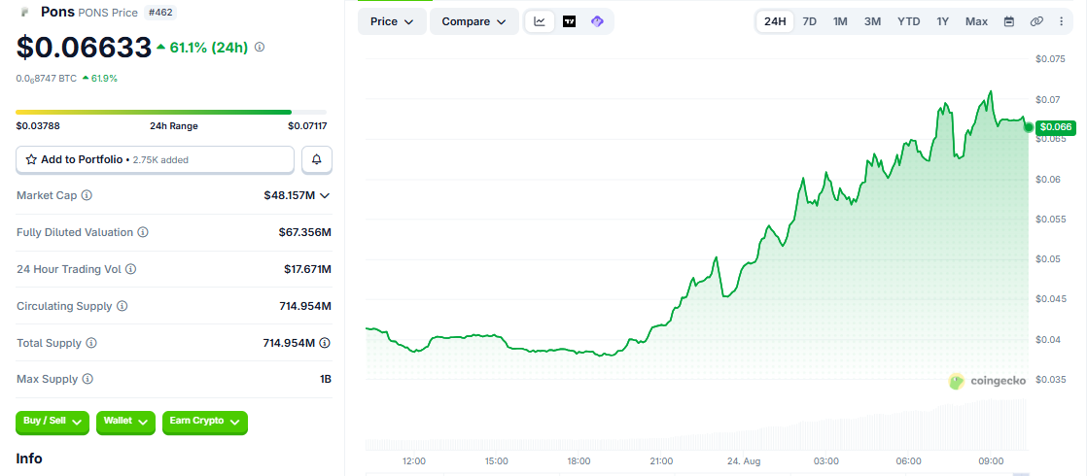Expand the Wallet dropdown
Screen dimensions: 1087x476
coord(125,422)
